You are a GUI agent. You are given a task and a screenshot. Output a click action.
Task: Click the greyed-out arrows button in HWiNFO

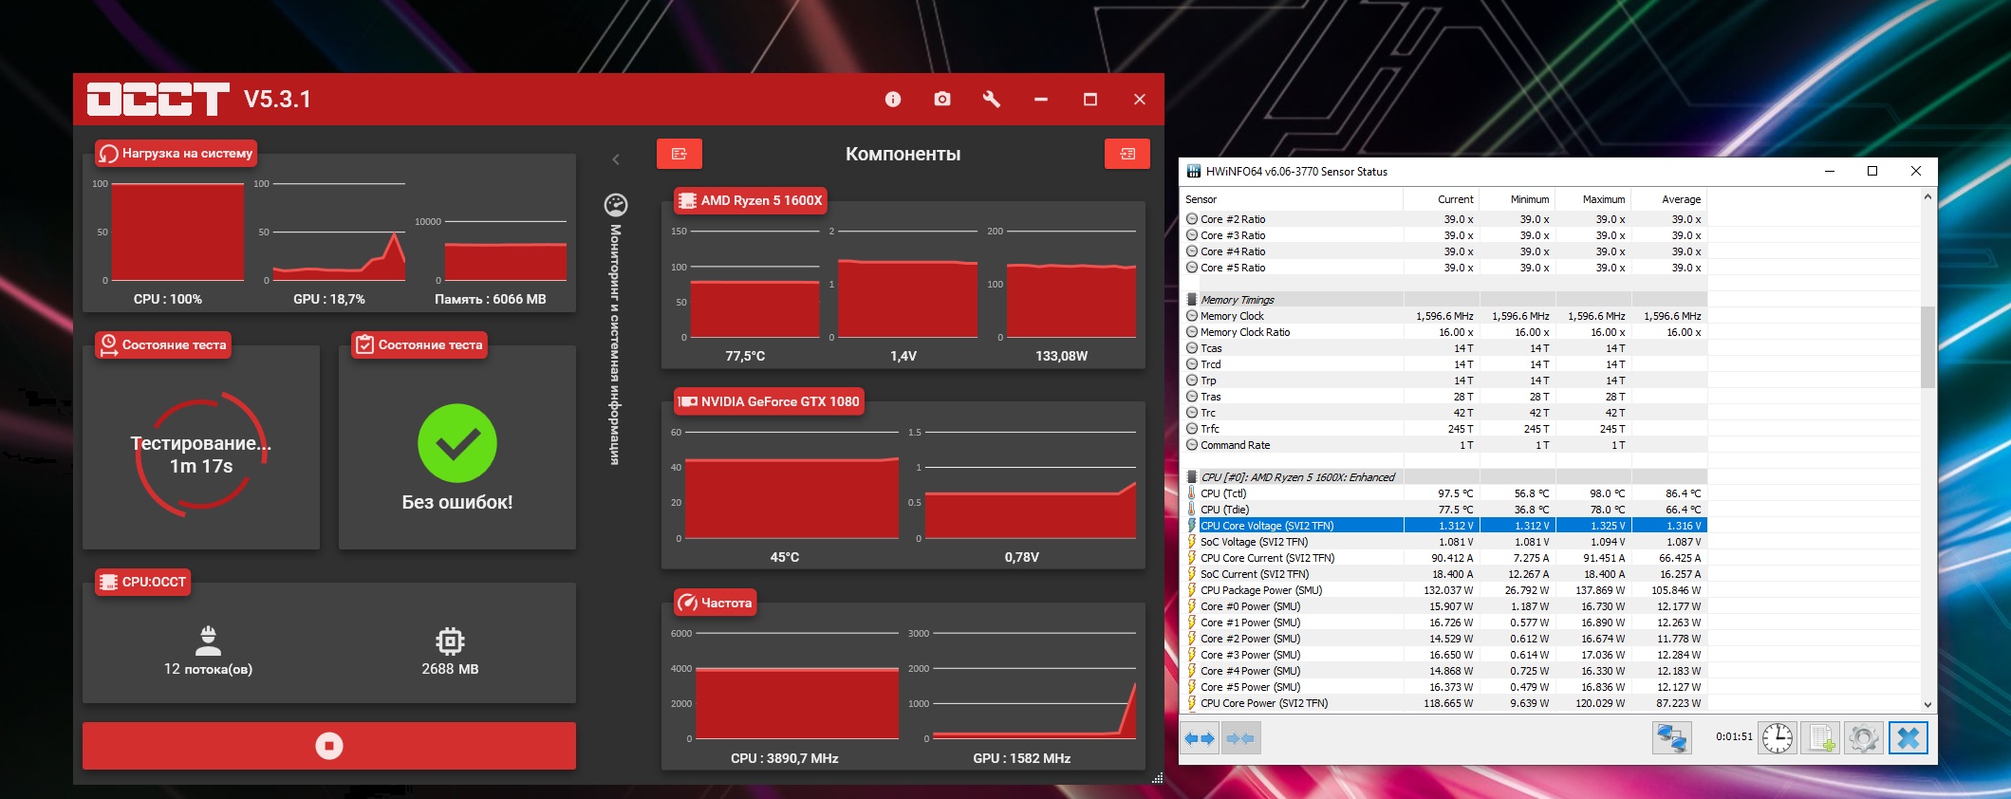point(1240,738)
